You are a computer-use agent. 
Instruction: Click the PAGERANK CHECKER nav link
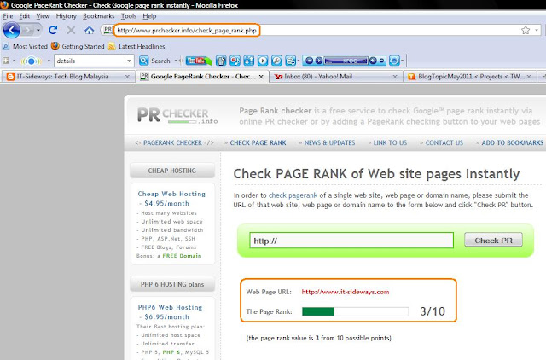click(x=174, y=142)
